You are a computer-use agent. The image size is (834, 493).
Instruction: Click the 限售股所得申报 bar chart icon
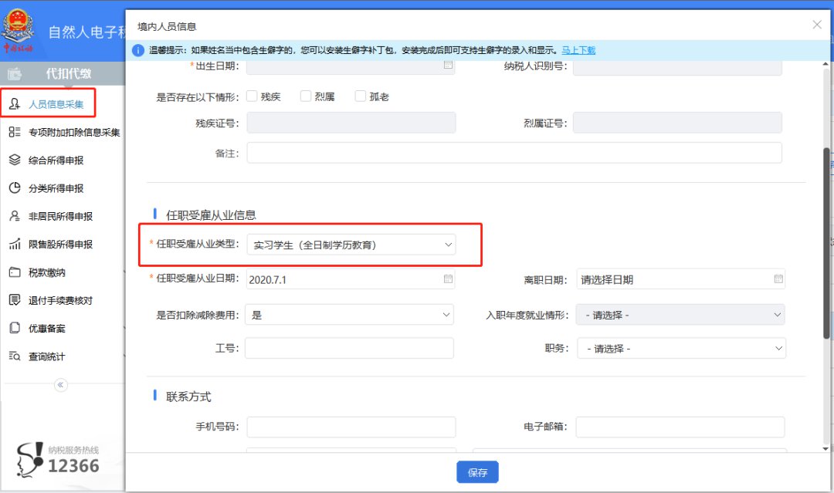15,245
